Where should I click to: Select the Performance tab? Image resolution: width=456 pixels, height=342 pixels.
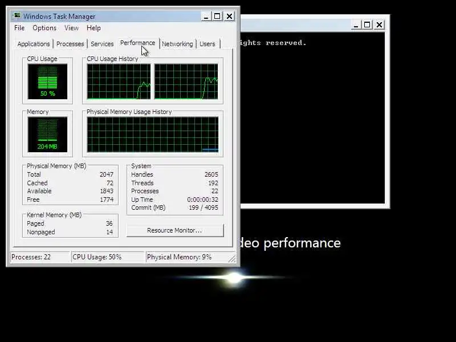tap(138, 43)
